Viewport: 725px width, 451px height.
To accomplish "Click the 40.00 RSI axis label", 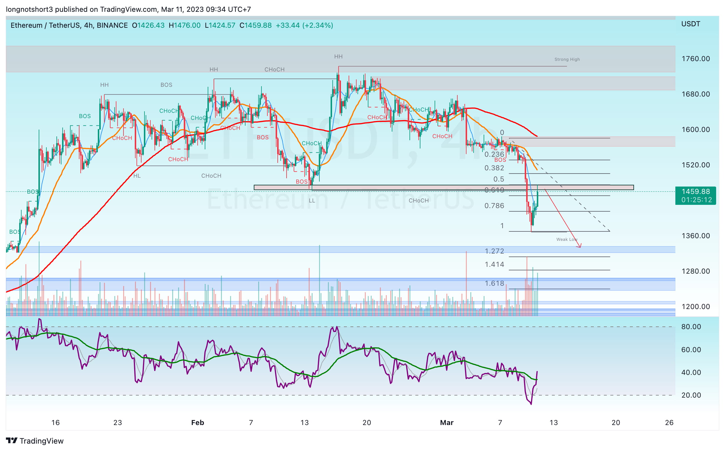I will (x=691, y=372).
